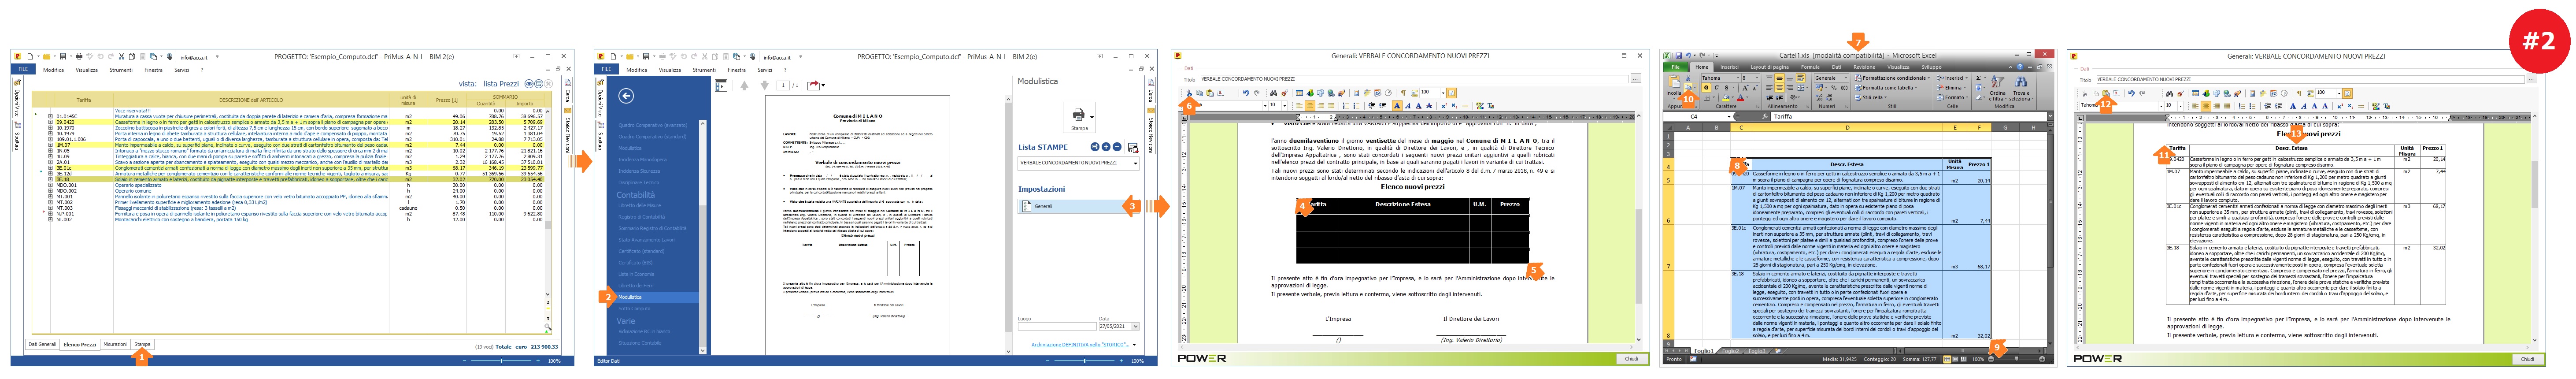This screenshot has height=379, width=2576.
Task: Open the Formato dropdown in the Excel Celle group
Action: [x=1953, y=98]
